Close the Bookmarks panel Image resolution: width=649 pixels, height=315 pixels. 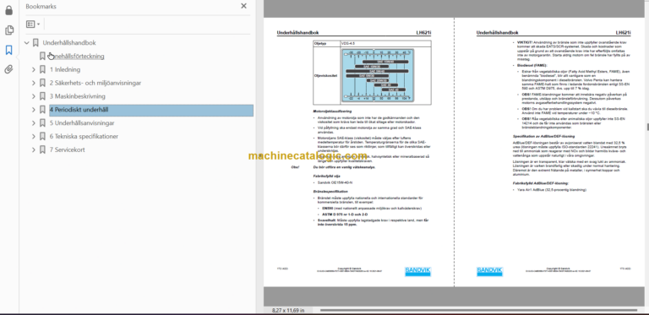coord(243,6)
